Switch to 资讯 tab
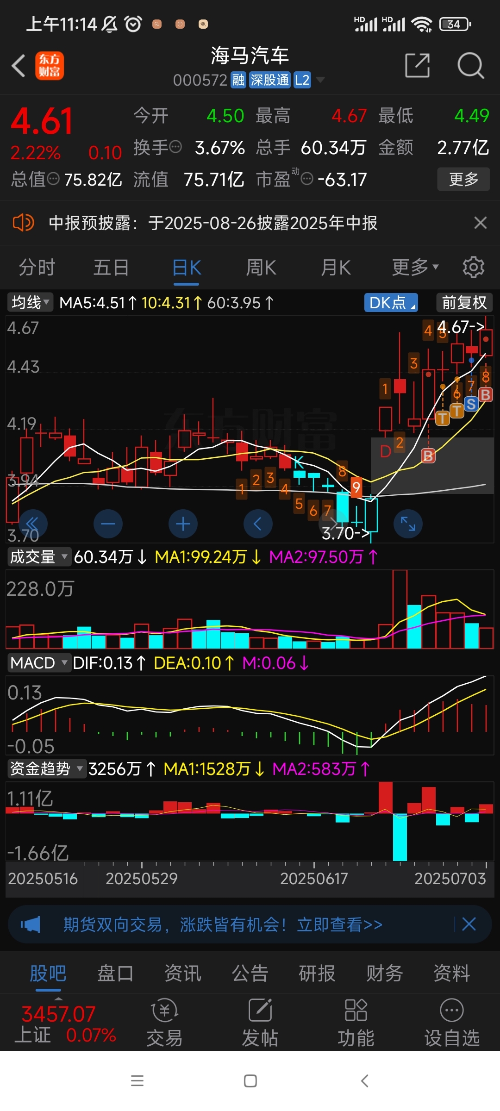The height and width of the screenshot is (1111, 500). [x=183, y=973]
